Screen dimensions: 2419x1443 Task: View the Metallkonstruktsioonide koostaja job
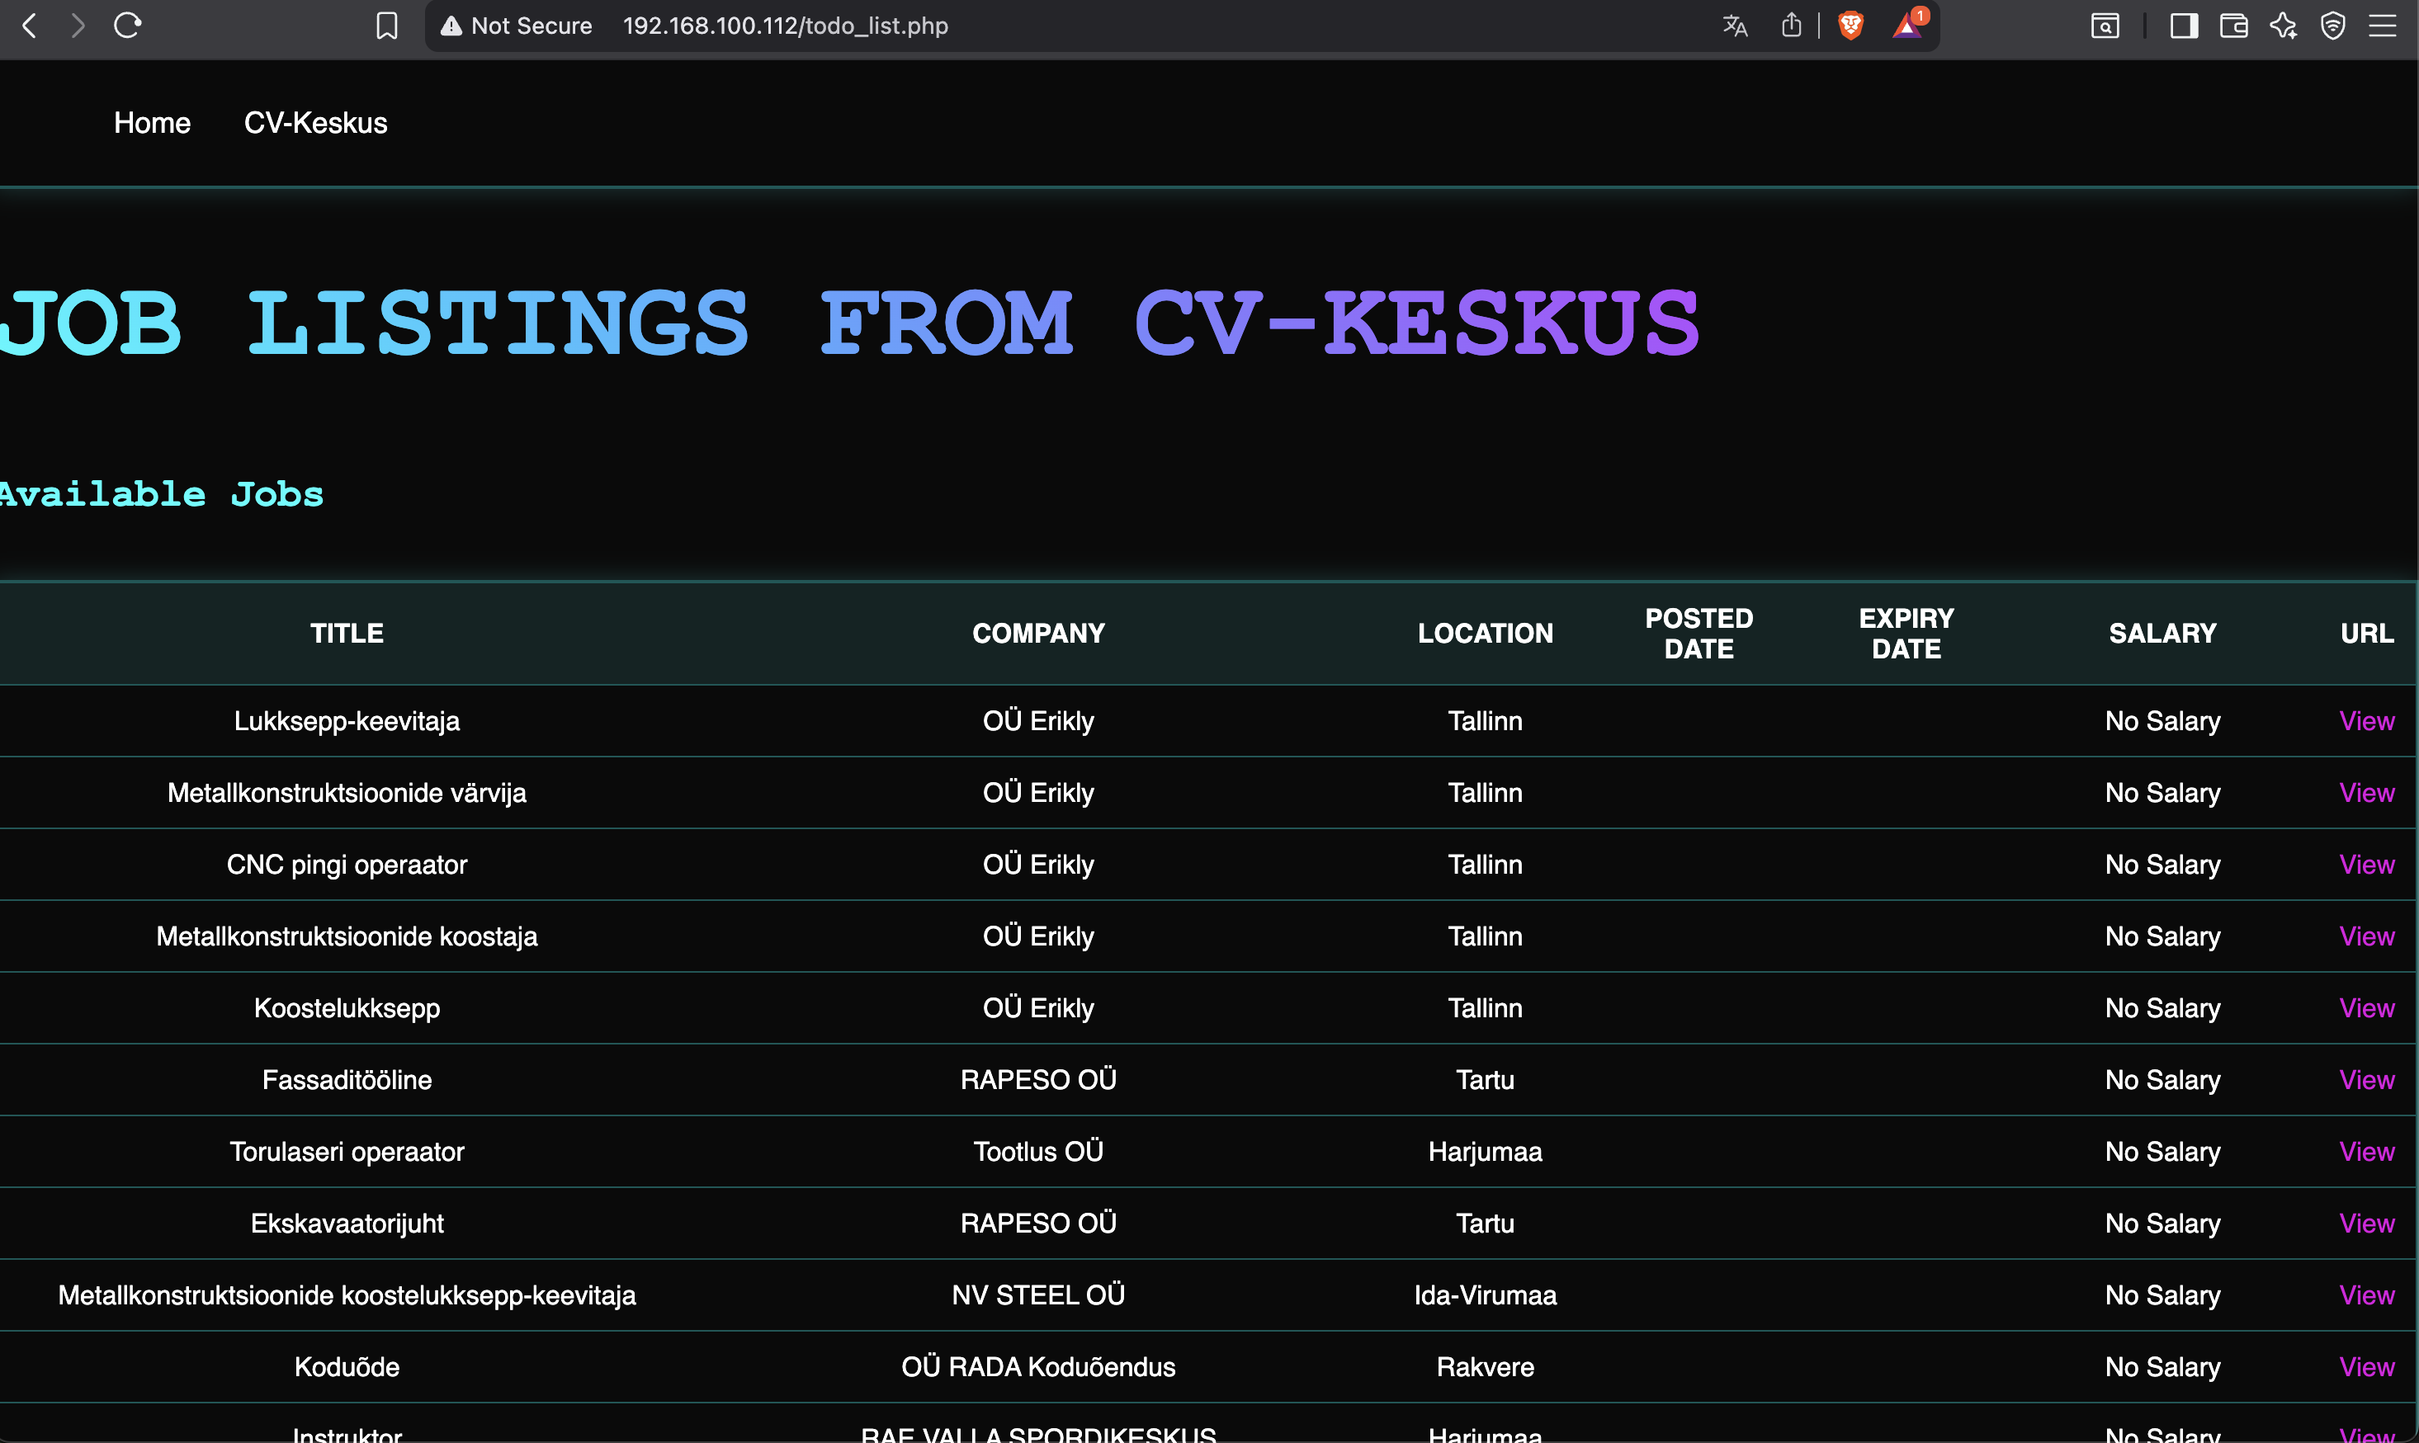[2366, 936]
